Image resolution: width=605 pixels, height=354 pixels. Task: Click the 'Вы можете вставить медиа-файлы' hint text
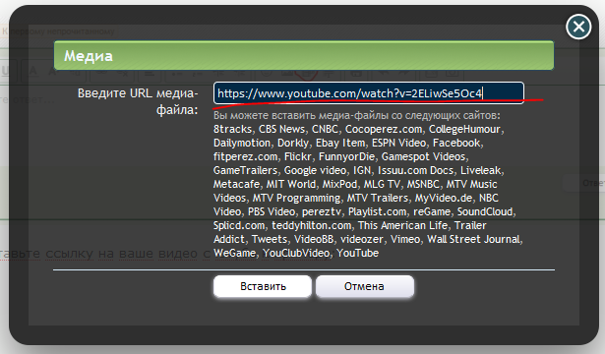pyautogui.click(x=357, y=115)
